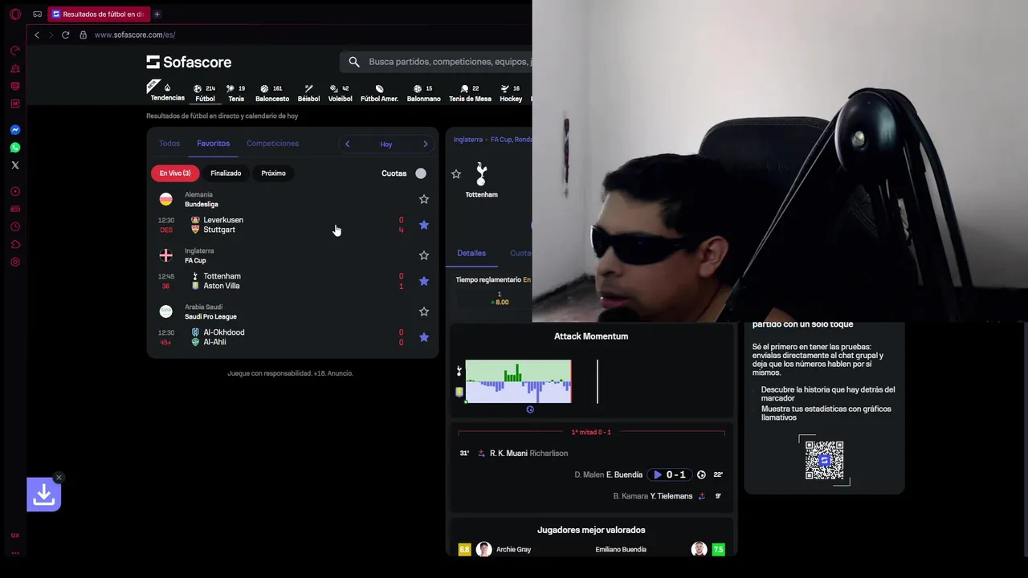Click the site lock icon in address bar
1028x578 pixels.
click(x=83, y=35)
